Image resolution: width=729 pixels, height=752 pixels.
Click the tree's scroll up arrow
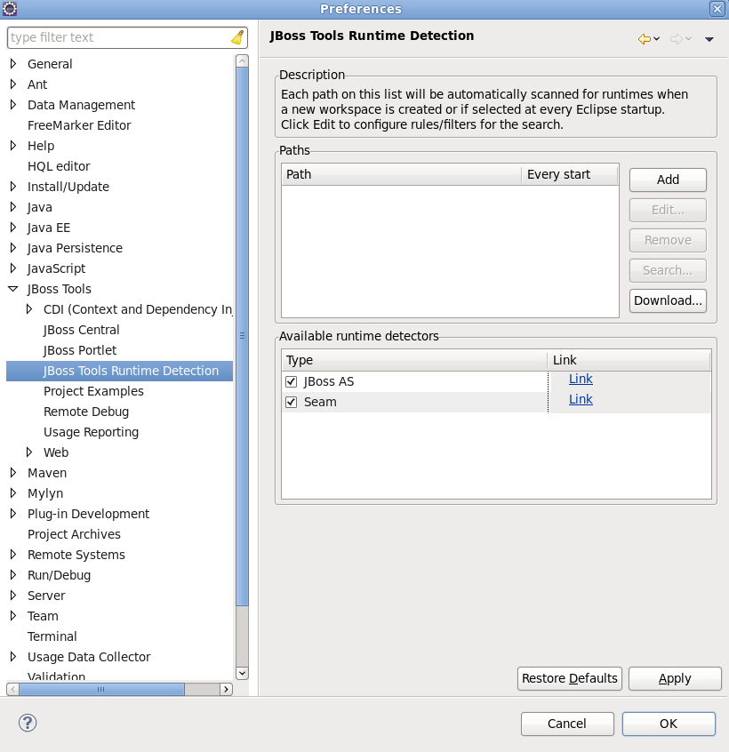point(242,61)
